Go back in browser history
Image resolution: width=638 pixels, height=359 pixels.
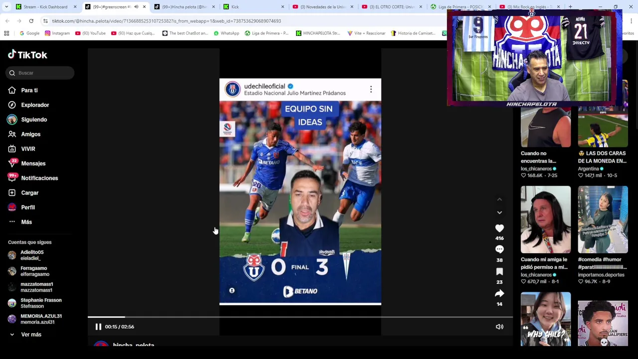[7, 21]
